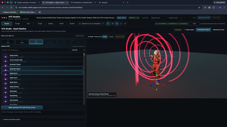Viewport: 227px width, 127px height.
Task: Click the red X-axis gizmo arrow
Action: coord(163,85)
